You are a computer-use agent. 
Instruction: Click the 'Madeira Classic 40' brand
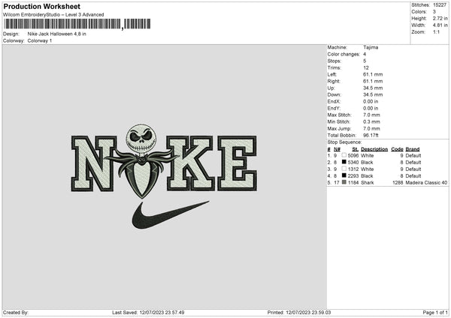point(426,182)
